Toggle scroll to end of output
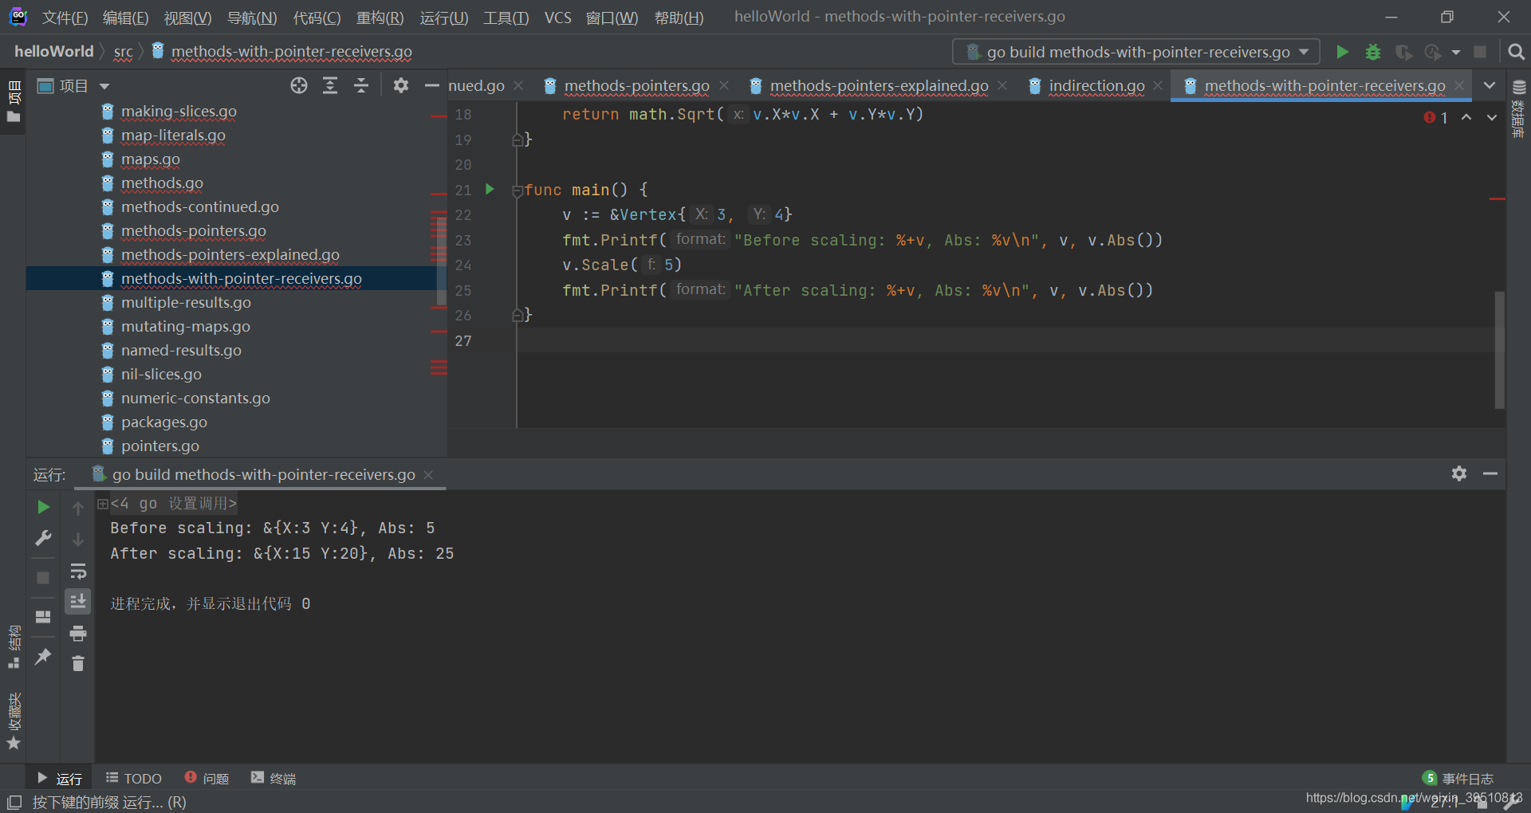 coord(78,601)
